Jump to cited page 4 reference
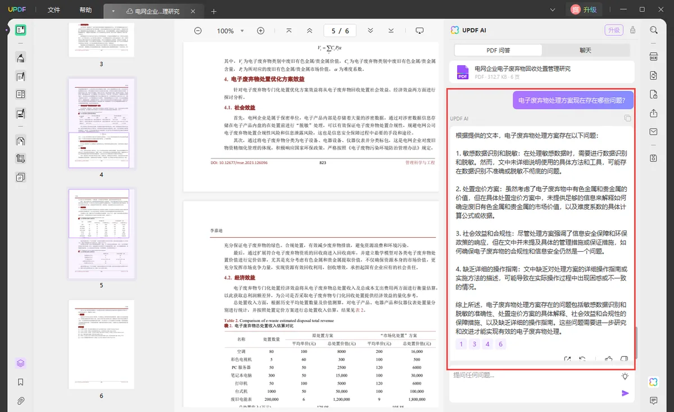 coord(488,345)
